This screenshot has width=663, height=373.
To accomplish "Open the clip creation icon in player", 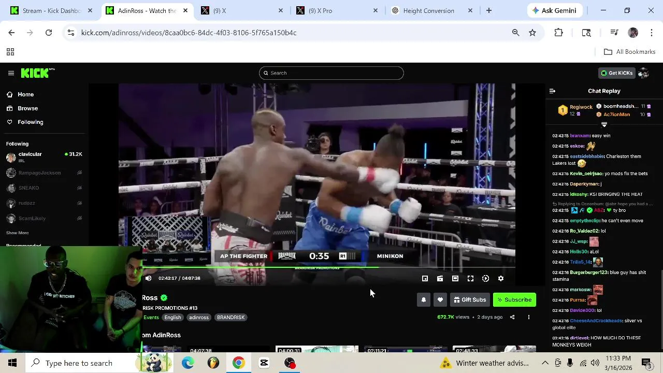I will (x=440, y=279).
